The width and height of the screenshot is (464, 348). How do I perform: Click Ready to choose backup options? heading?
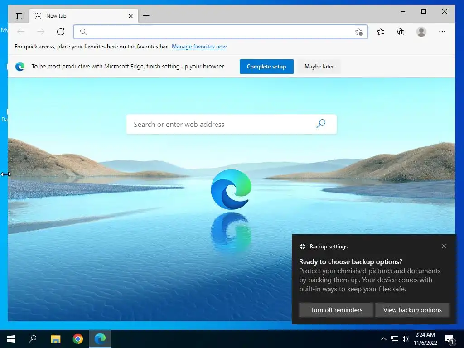tap(351, 262)
